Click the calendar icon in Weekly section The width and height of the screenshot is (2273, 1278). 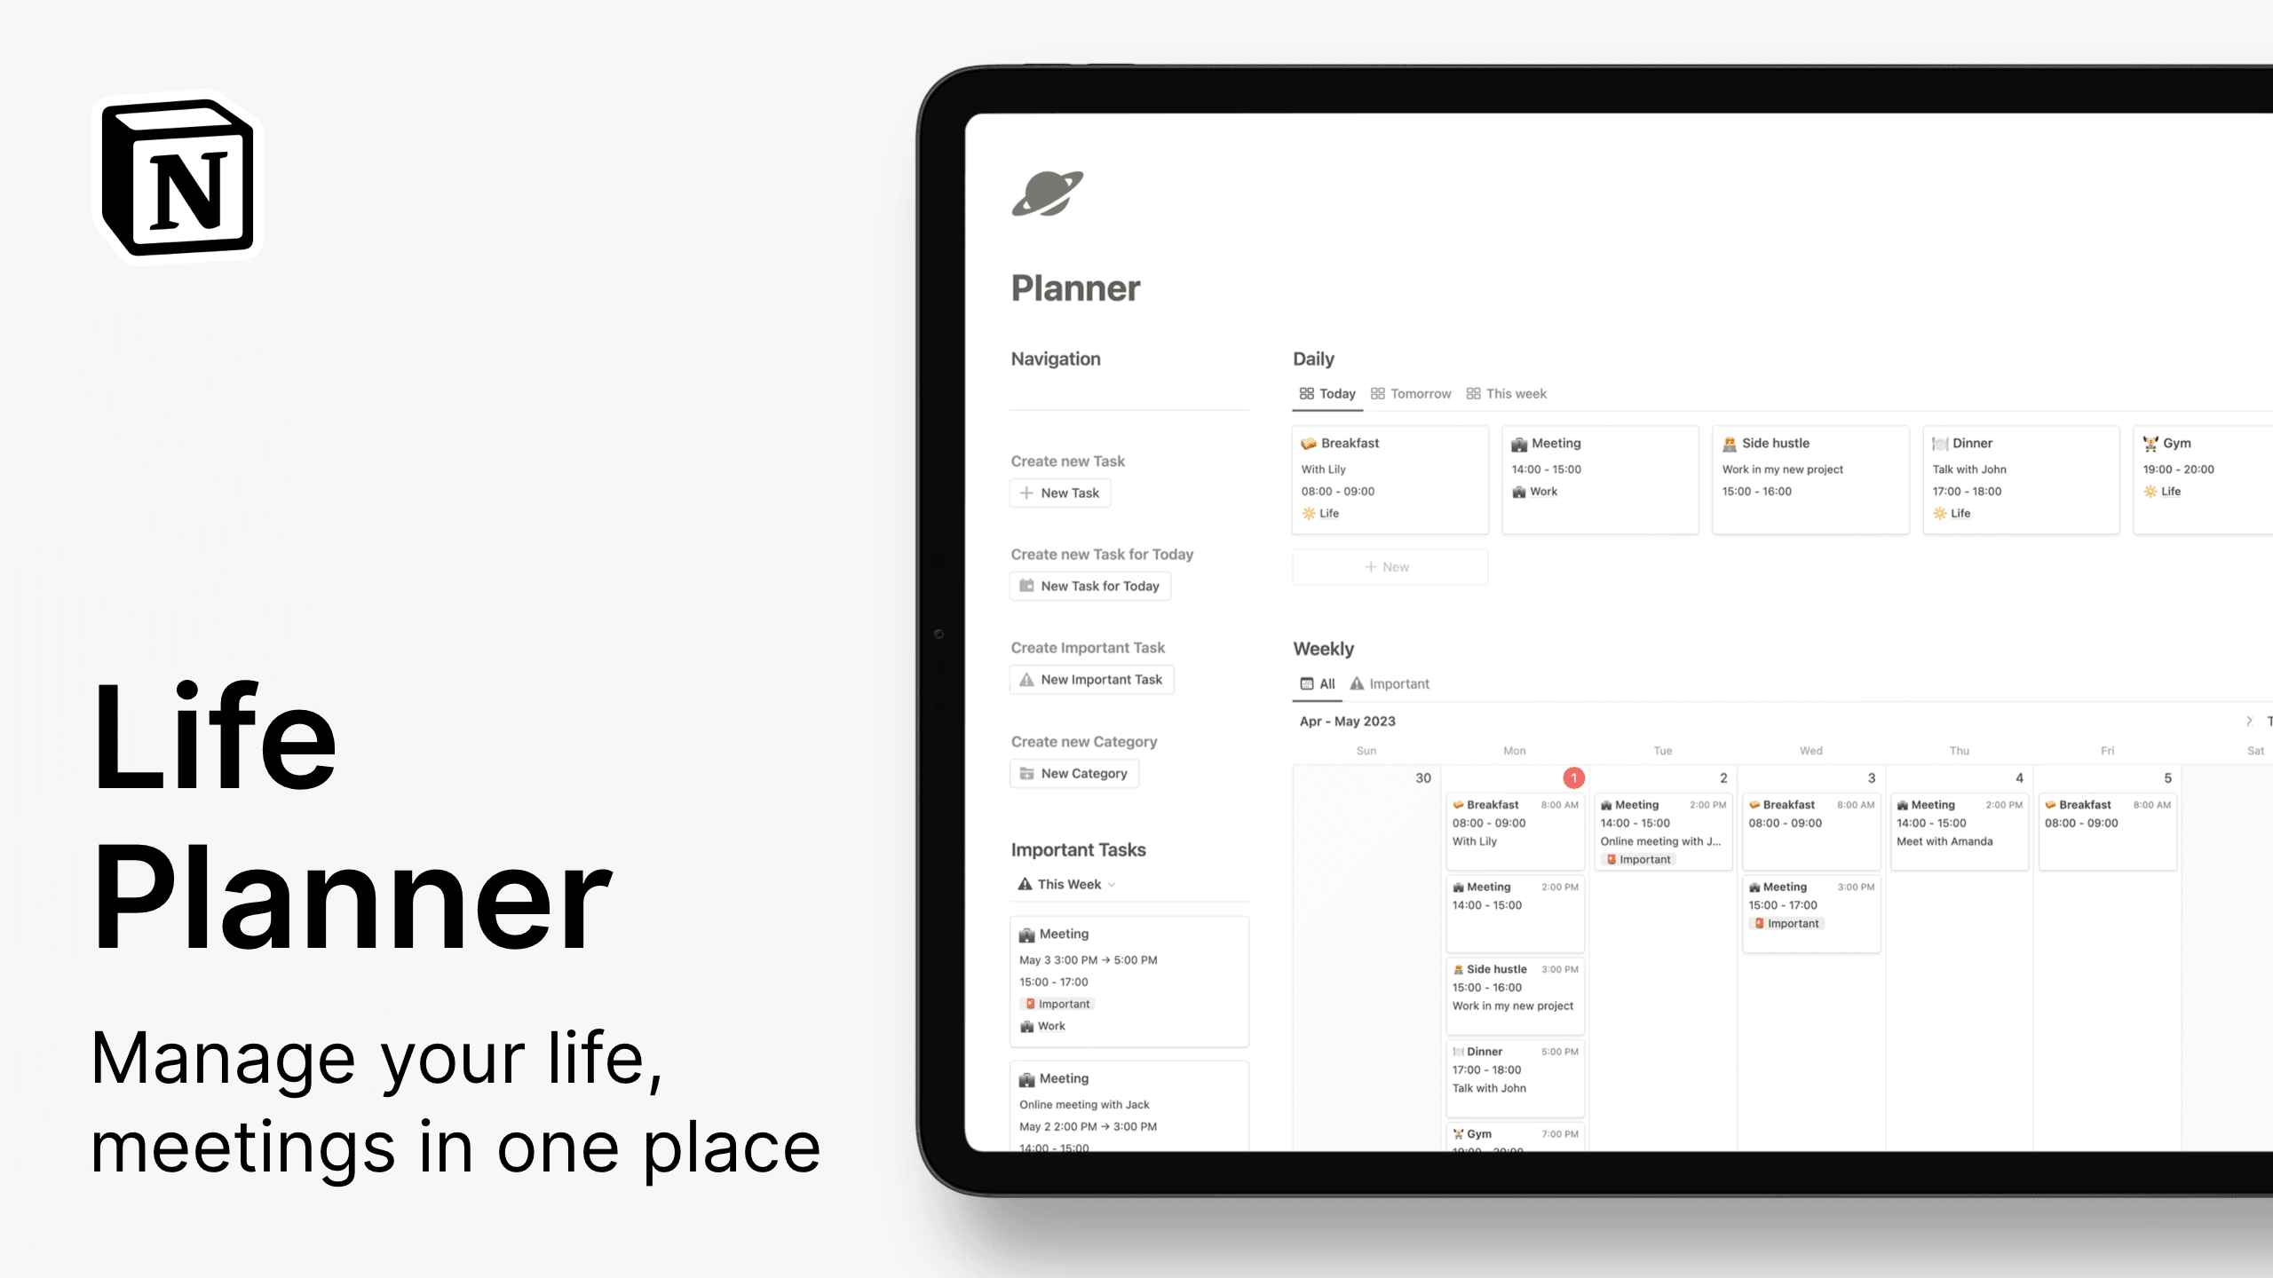1307,682
